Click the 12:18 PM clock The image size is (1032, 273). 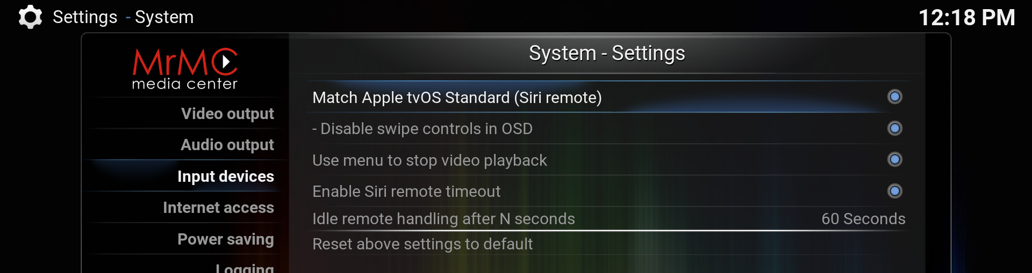pyautogui.click(x=966, y=18)
